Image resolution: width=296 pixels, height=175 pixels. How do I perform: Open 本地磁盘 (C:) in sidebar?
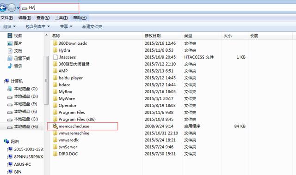point(22,89)
